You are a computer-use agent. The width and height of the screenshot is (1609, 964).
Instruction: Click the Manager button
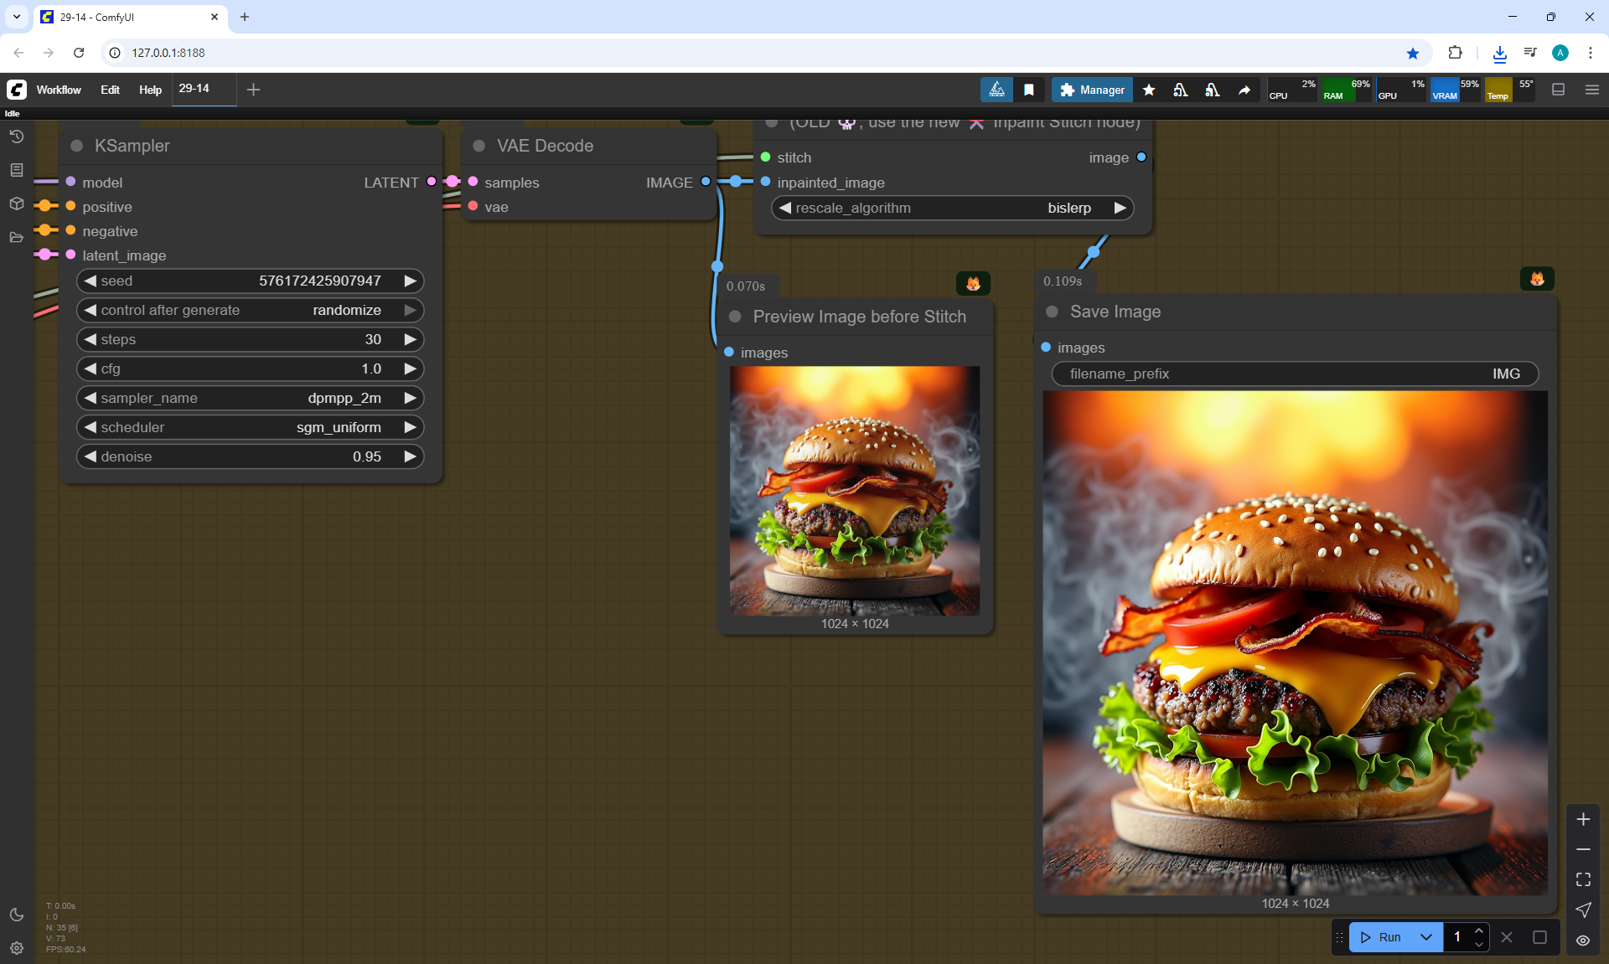pyautogui.click(x=1091, y=90)
